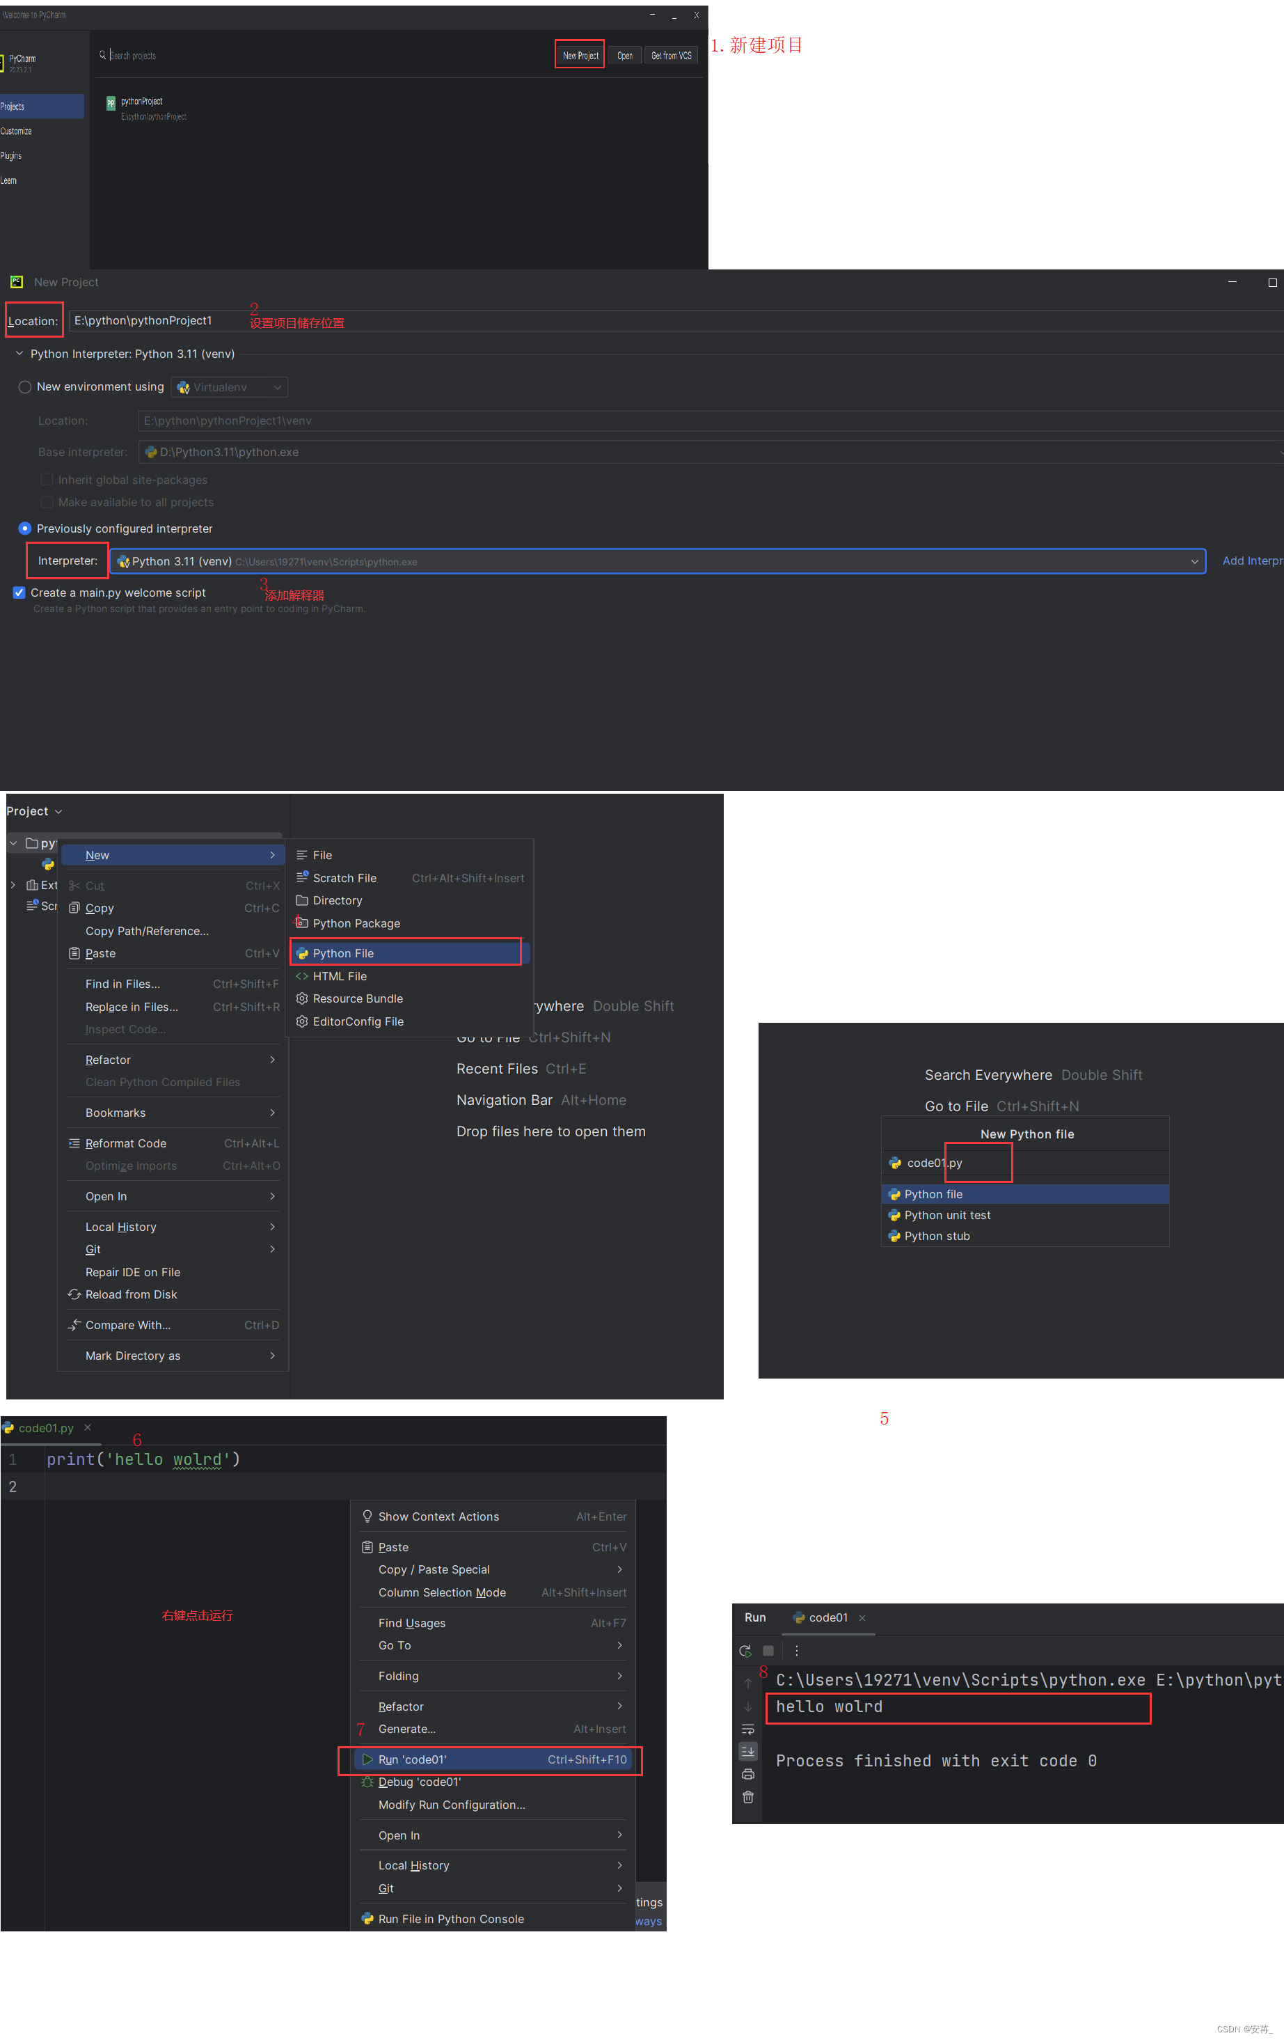Click the New Project button in the Welcome window
1284x2040 pixels.
tap(580, 55)
